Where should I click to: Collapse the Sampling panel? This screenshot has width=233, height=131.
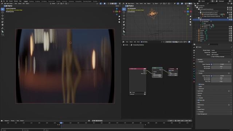point(200,59)
